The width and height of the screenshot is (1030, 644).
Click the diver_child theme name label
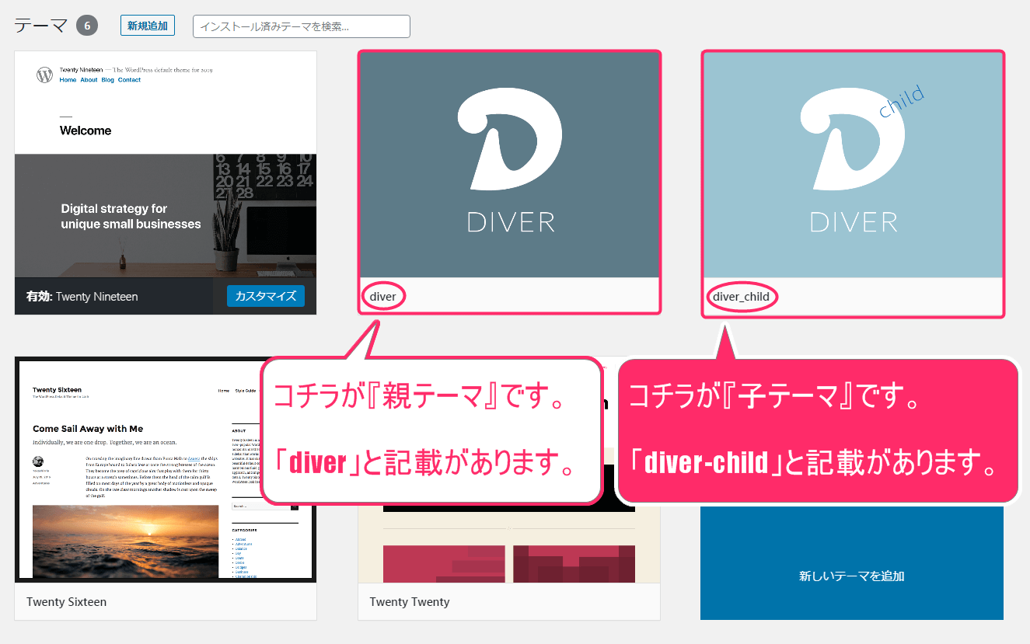741,297
